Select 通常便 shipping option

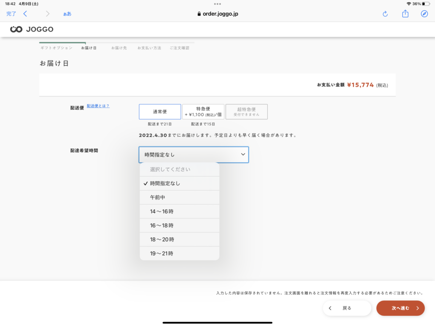tap(160, 112)
